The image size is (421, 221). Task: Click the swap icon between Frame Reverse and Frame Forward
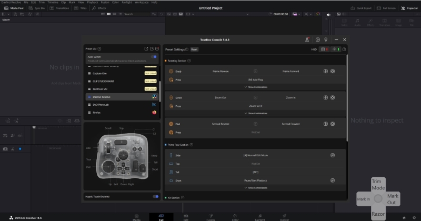point(255,71)
